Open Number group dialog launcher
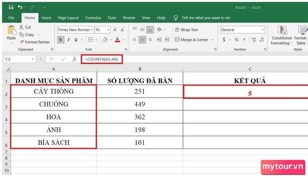 pyautogui.click(x=265, y=50)
